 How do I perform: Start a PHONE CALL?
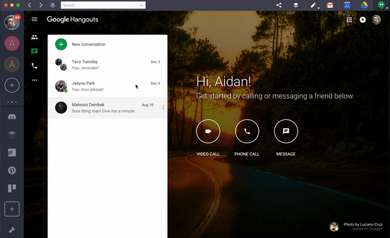pyautogui.click(x=247, y=131)
